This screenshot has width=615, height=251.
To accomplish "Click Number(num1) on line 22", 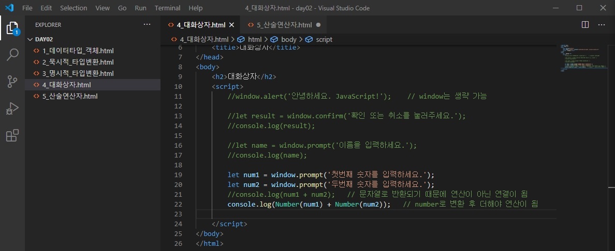I will click(x=299, y=204).
